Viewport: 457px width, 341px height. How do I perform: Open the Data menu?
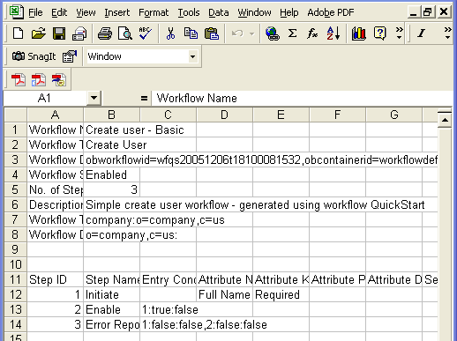pyautogui.click(x=219, y=12)
